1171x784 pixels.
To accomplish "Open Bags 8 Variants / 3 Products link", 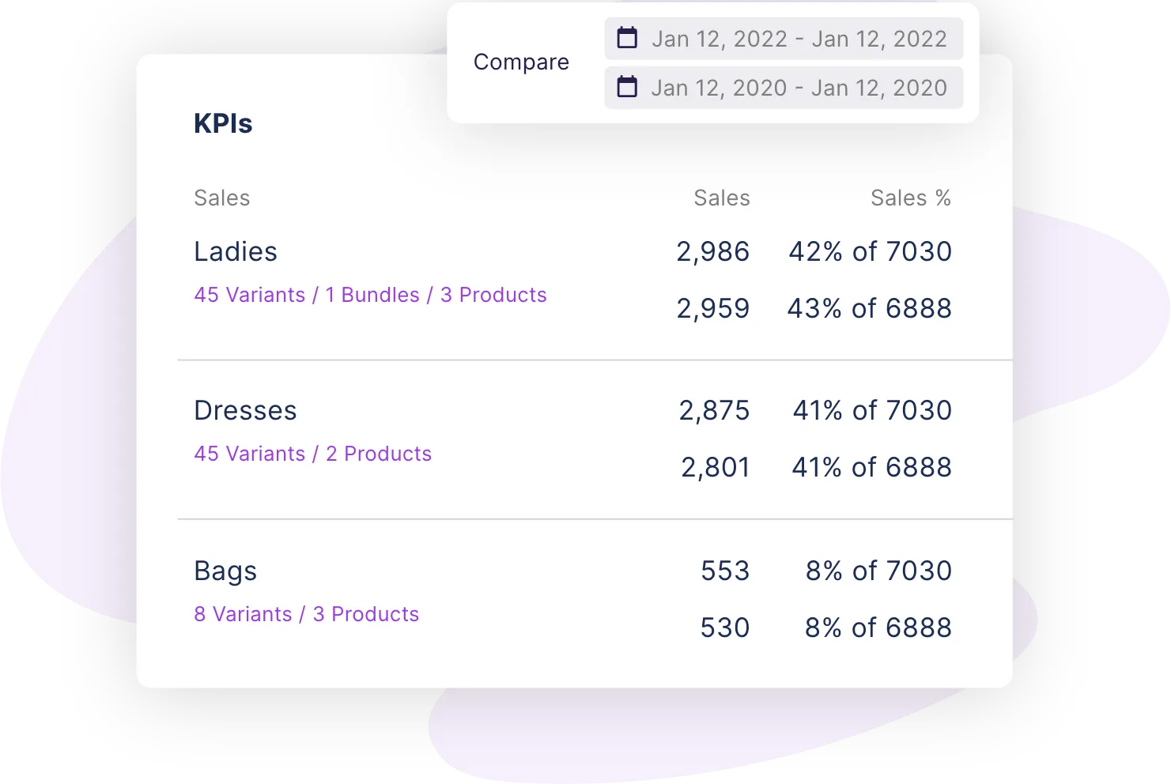I will [306, 614].
